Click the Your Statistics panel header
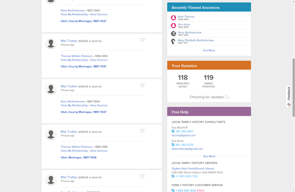Screen dimensions: 295x192 click(x=209, y=65)
